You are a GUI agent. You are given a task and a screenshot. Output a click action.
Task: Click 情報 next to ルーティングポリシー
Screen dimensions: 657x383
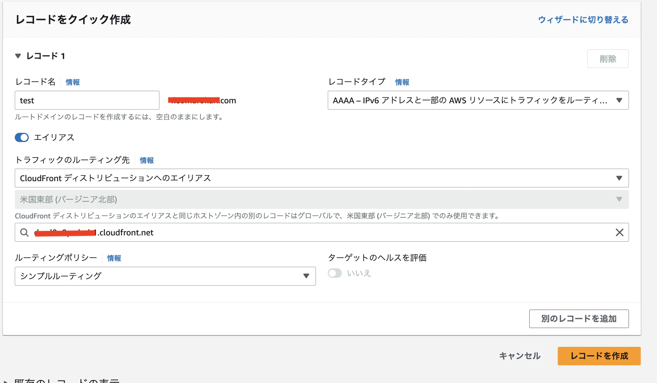(x=114, y=258)
